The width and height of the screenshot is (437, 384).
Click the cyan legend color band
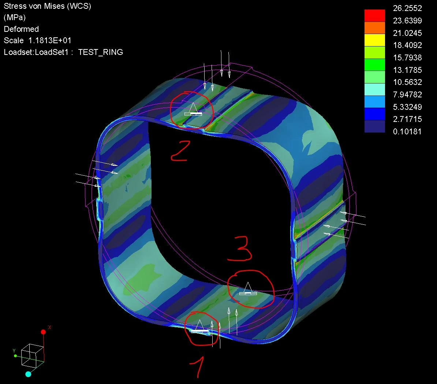coord(374,89)
